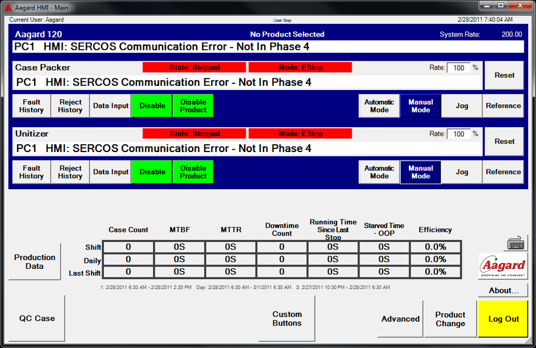Click Shift Case Count cell

pyautogui.click(x=128, y=247)
